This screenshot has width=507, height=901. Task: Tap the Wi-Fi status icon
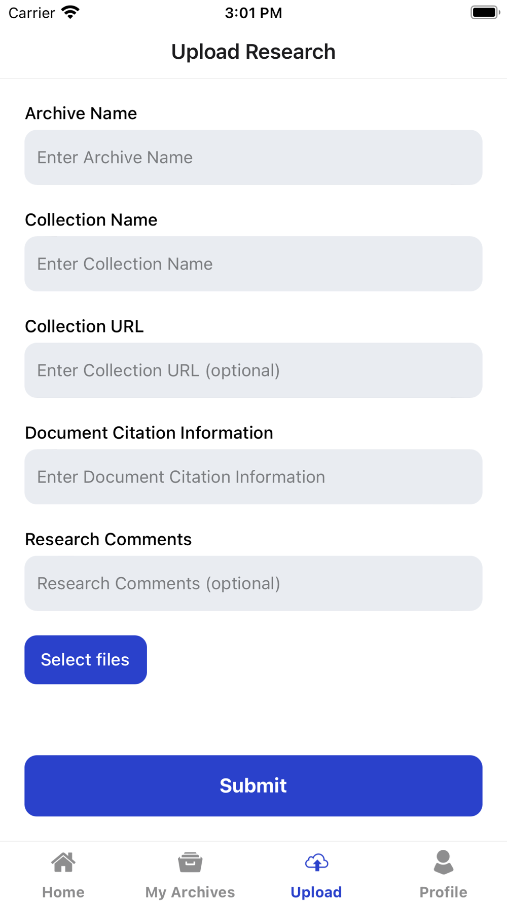pyautogui.click(x=70, y=12)
